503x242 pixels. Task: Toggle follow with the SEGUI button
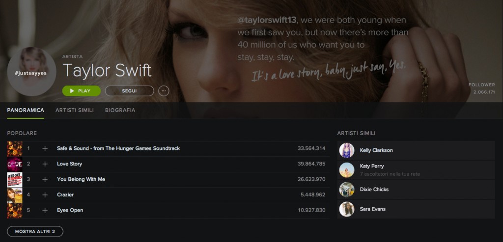coord(129,91)
